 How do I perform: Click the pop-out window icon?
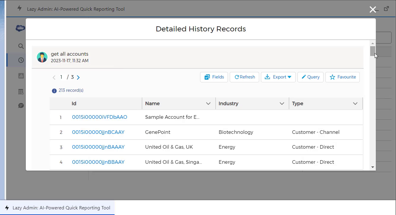click(387, 9)
